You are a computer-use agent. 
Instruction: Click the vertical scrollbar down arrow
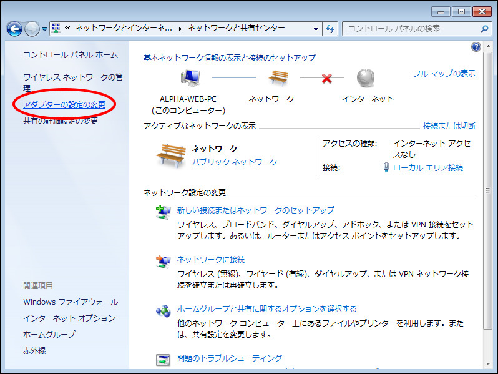click(x=487, y=363)
